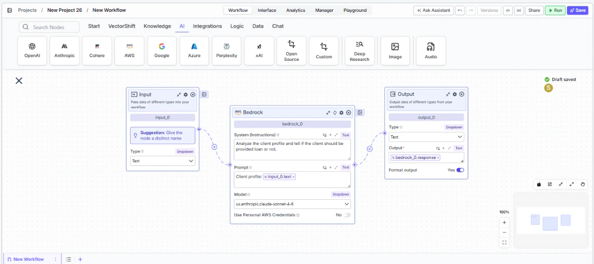Switch to the Analytics tab
Screen dimensions: 594x264
[x=295, y=10]
